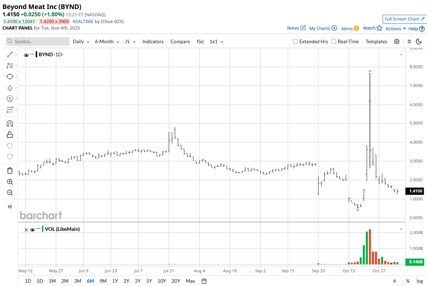Click the Full Screen Chart button
The height and width of the screenshot is (286, 427).
point(405,19)
